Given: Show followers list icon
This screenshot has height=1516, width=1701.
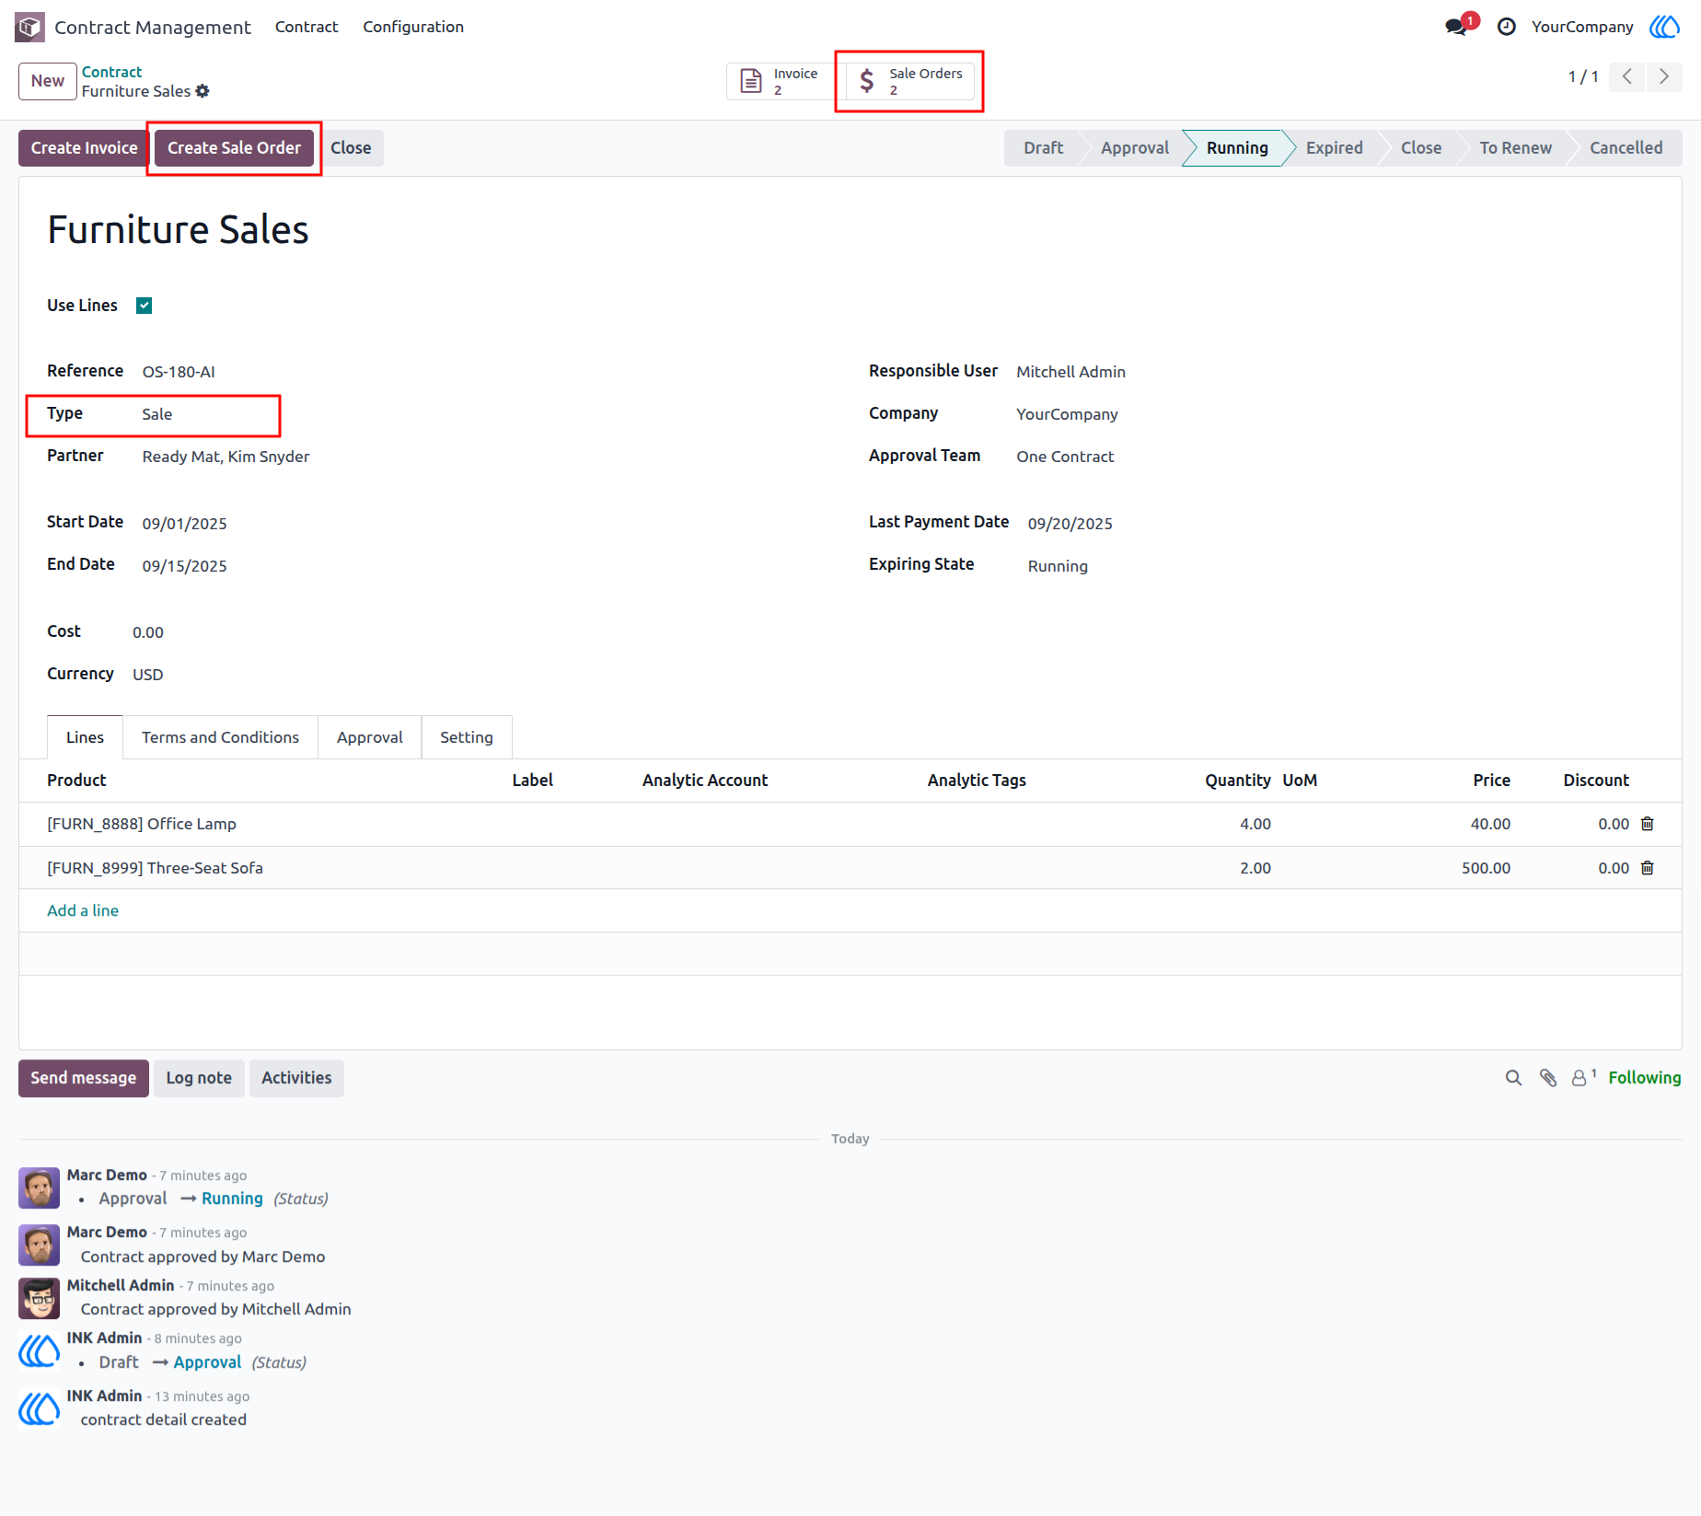Looking at the screenshot, I should tap(1583, 1077).
